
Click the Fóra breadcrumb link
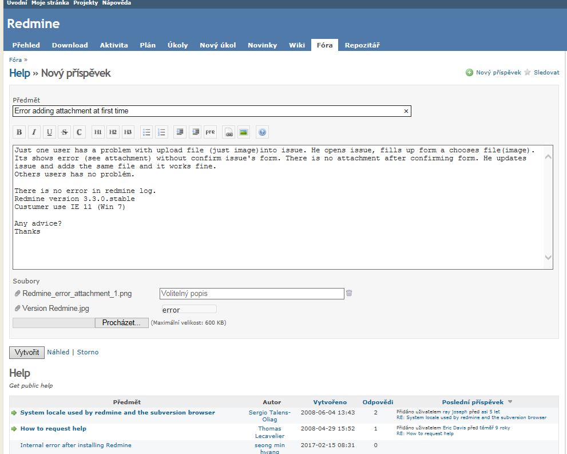pyautogui.click(x=15, y=60)
